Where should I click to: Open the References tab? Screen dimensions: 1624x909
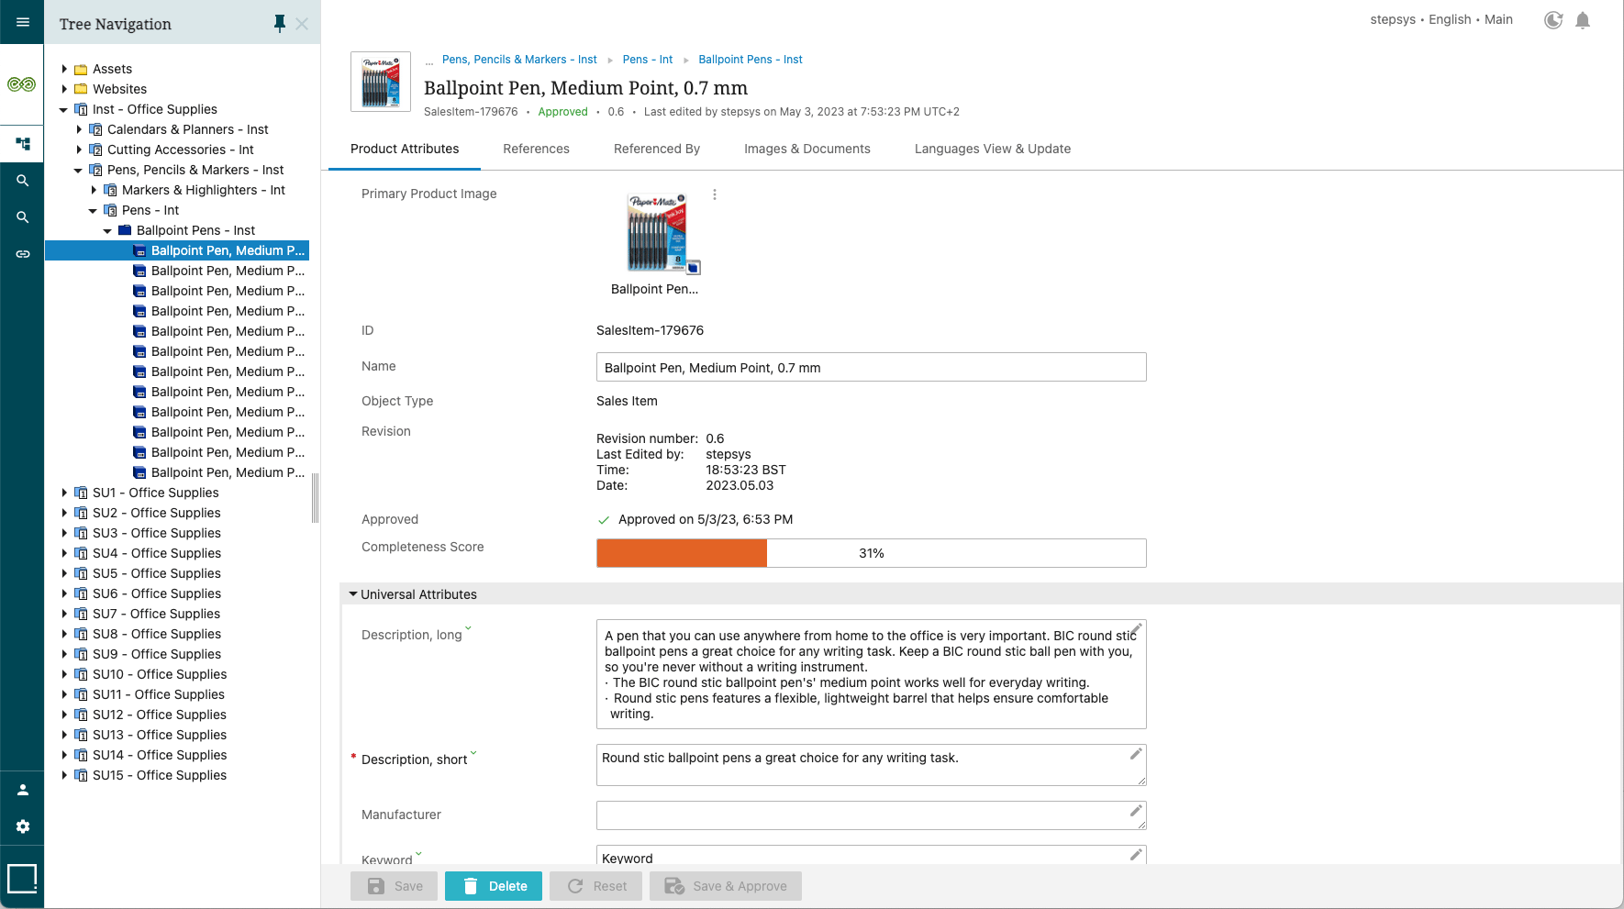tap(536, 149)
